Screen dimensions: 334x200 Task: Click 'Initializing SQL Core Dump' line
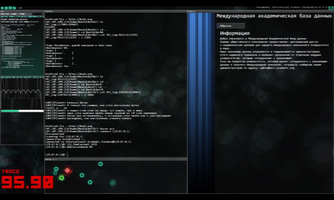pos(20,22)
